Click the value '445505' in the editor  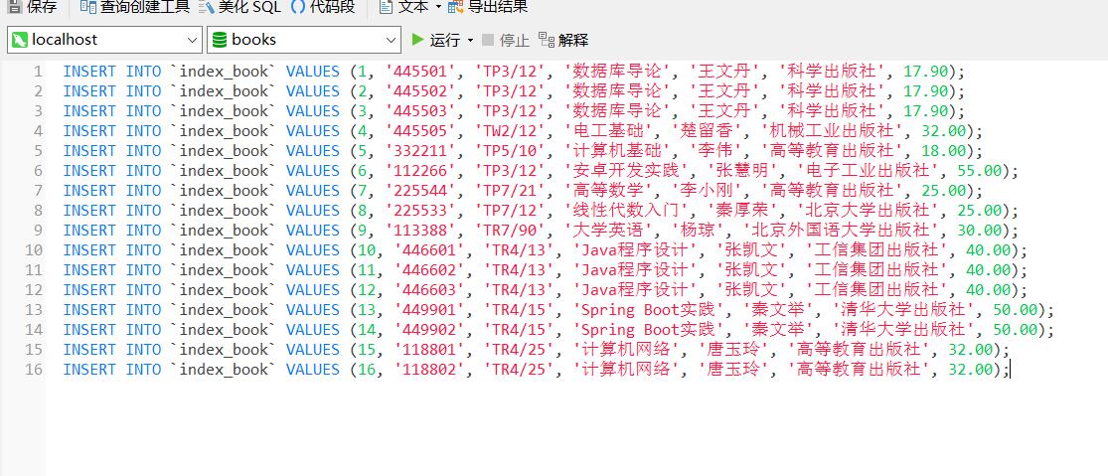(x=421, y=130)
